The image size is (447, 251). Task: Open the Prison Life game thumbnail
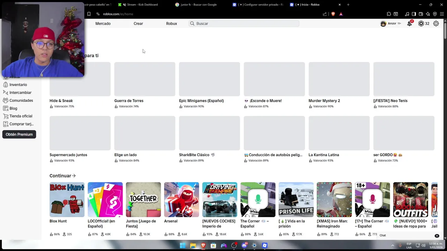(296, 199)
